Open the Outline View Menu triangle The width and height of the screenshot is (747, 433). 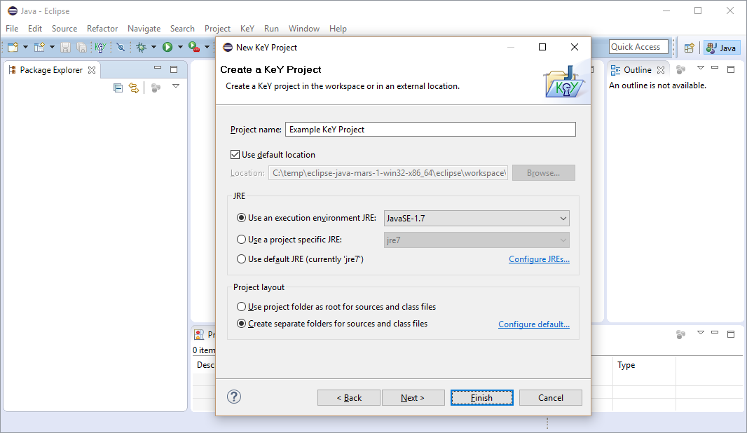click(700, 68)
